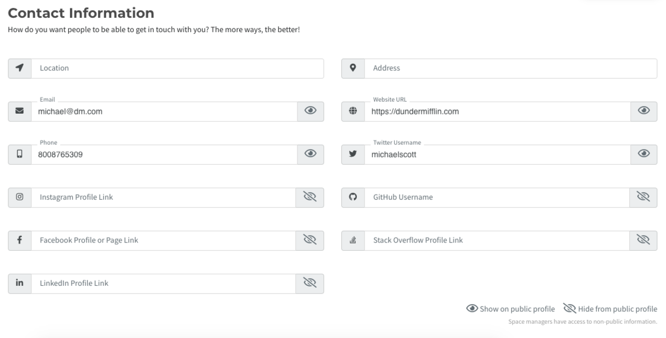666x338 pixels.
Task: Show GitHub username on public profile
Action: tap(643, 197)
